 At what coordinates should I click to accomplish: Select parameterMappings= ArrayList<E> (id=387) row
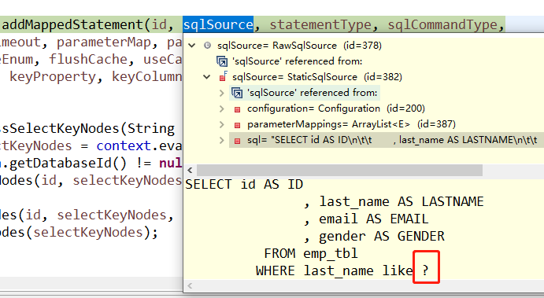pos(351,124)
